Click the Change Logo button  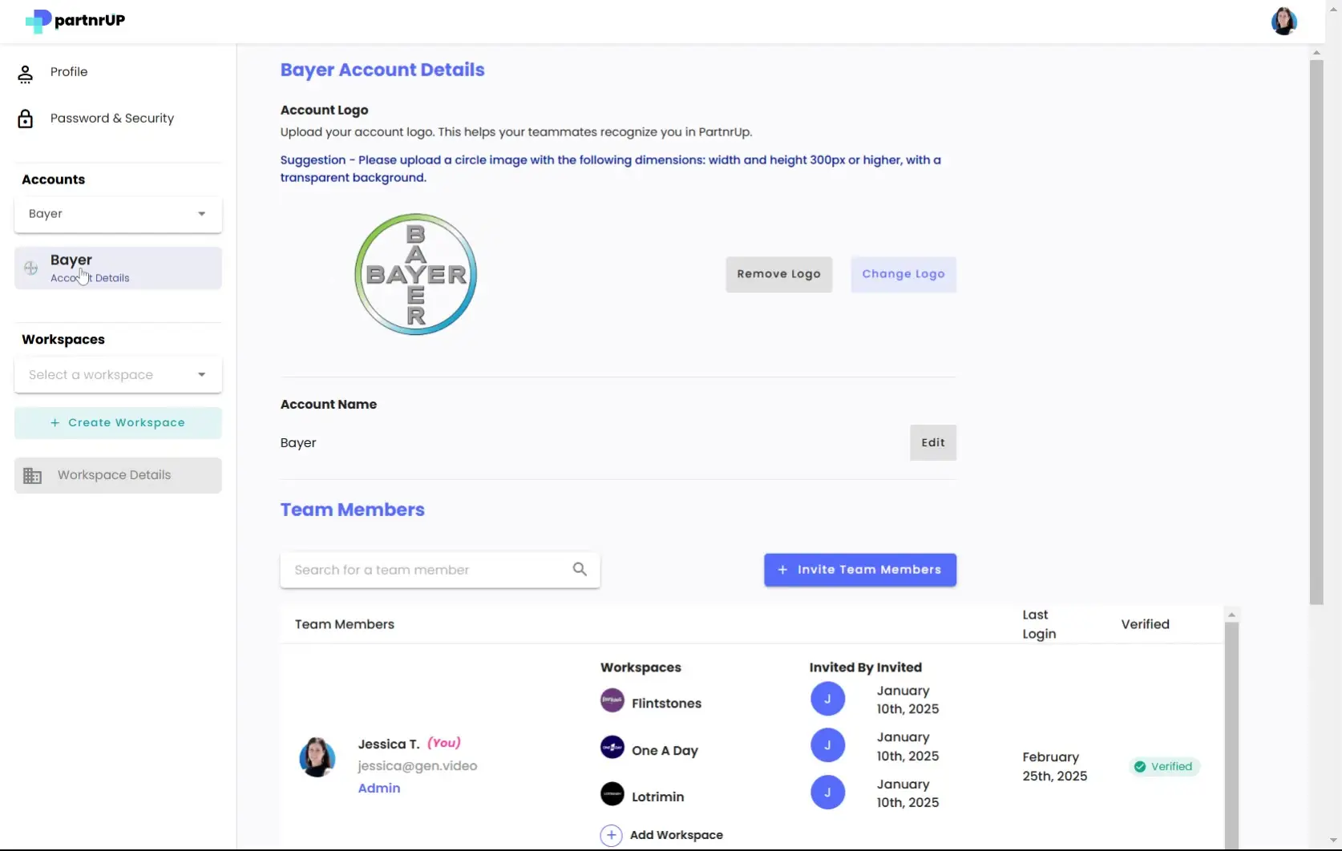pos(903,274)
